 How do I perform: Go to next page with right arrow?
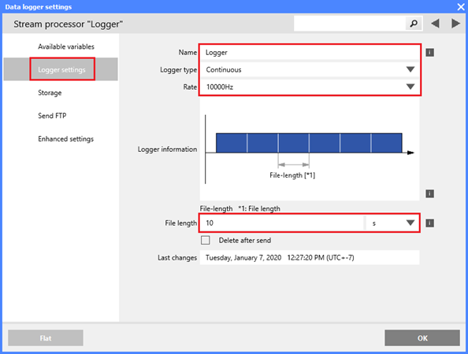455,24
